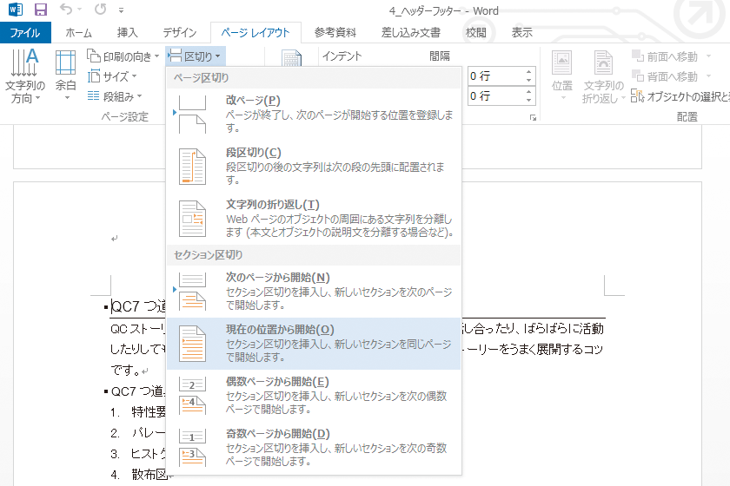Screen dimensions: 730x486
Task: Open the 余白 margins menu
Action: click(x=66, y=76)
